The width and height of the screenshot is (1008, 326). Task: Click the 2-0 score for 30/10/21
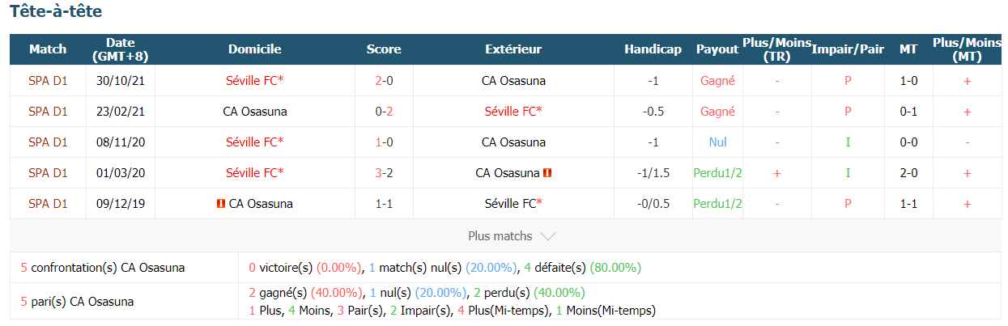pyautogui.click(x=384, y=80)
